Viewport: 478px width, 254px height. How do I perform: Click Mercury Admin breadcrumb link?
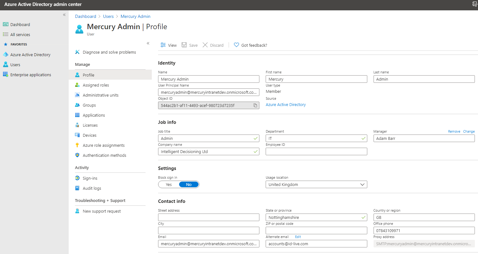tap(135, 16)
